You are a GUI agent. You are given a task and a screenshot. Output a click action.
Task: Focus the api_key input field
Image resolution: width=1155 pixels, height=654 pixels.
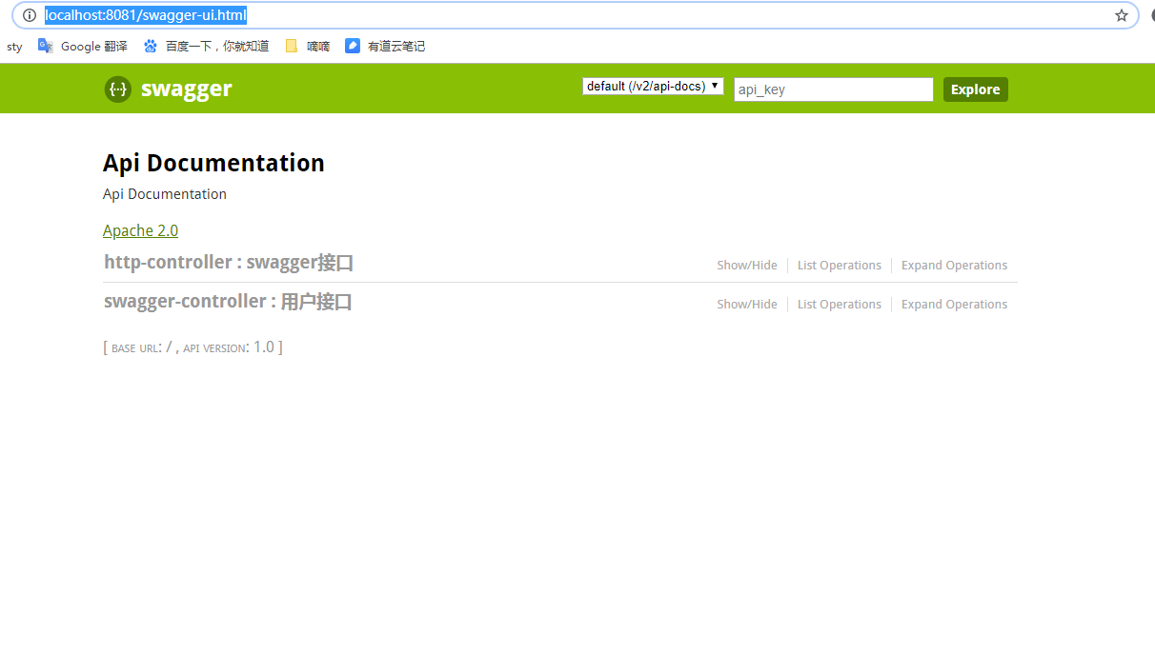pyautogui.click(x=834, y=89)
